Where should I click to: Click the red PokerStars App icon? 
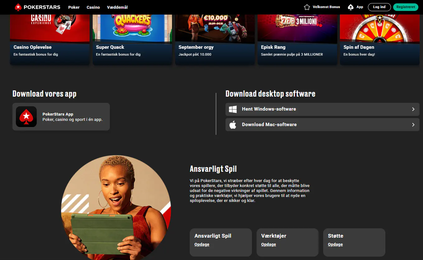pos(26,117)
